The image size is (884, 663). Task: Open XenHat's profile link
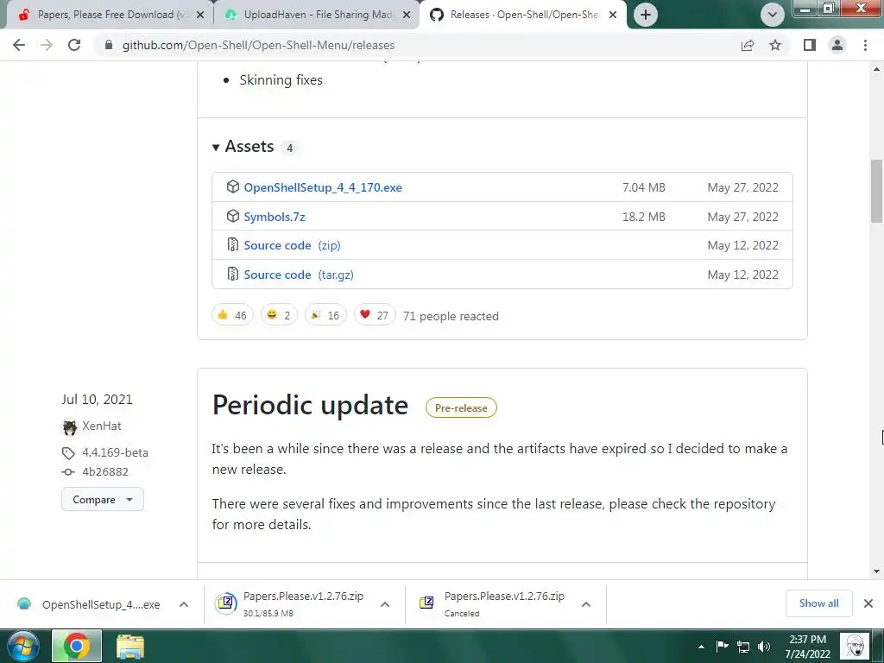[102, 426]
